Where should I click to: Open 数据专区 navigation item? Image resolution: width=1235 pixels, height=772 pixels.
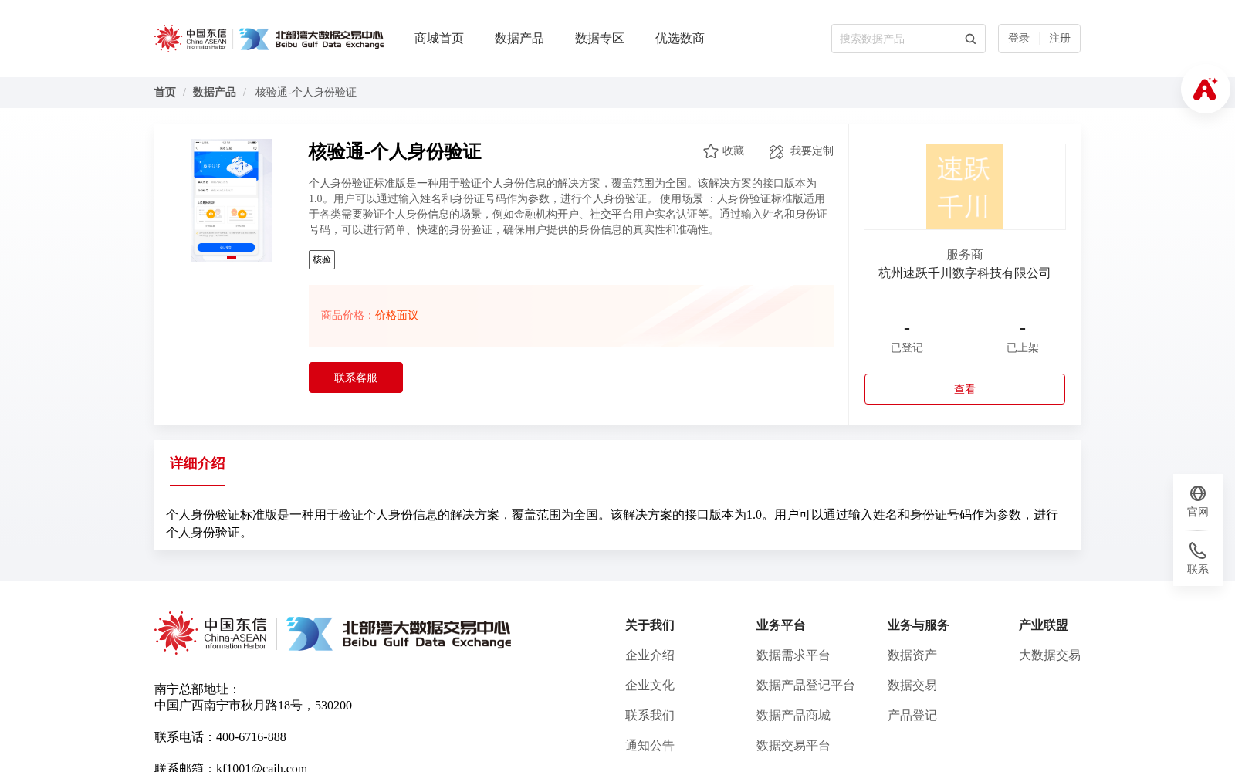coord(600,39)
